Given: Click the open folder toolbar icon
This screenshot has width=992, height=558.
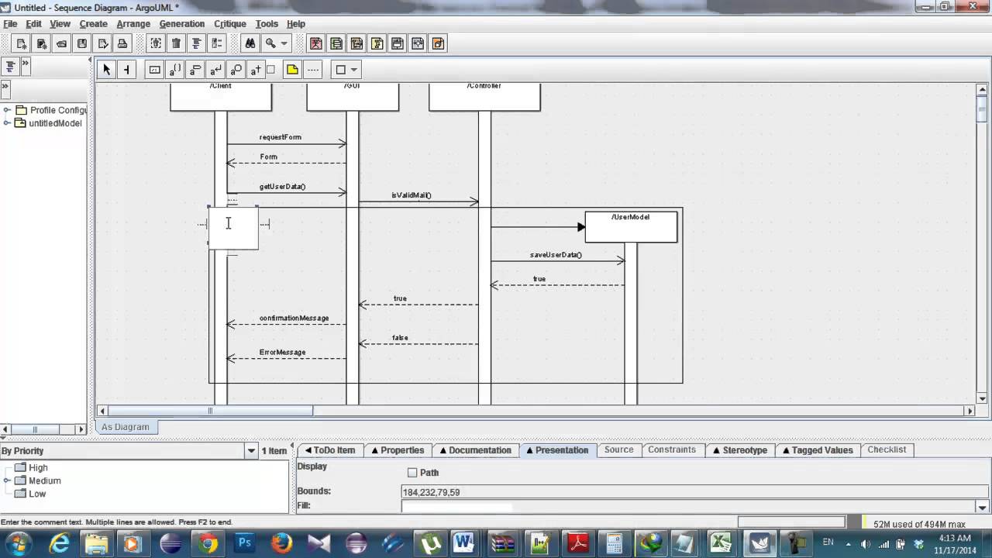Looking at the screenshot, I should [x=62, y=43].
